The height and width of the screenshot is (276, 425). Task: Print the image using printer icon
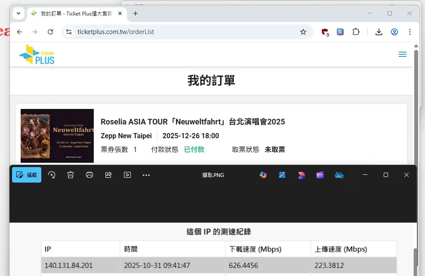(x=89, y=175)
